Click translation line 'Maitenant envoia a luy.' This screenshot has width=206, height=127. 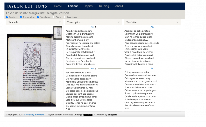[136, 40]
